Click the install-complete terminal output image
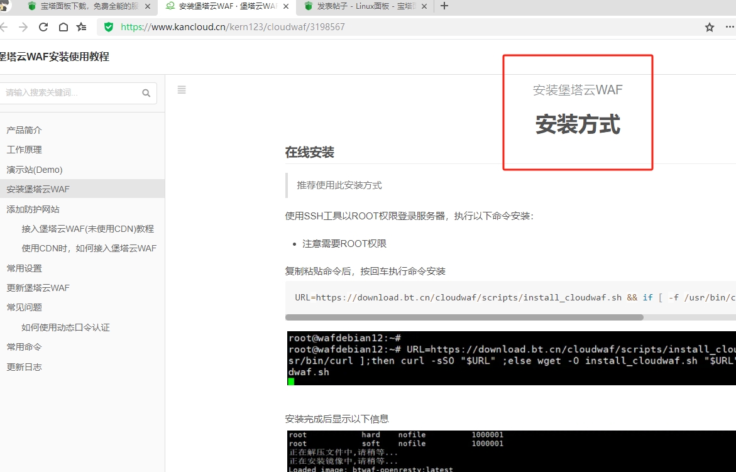 pos(512,451)
